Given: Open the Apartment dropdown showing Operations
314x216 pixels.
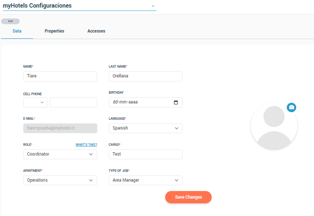Looking at the screenshot, I should 60,180.
